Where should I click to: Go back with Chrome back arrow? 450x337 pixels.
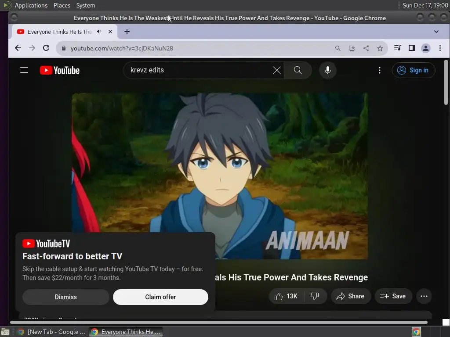coord(18,48)
